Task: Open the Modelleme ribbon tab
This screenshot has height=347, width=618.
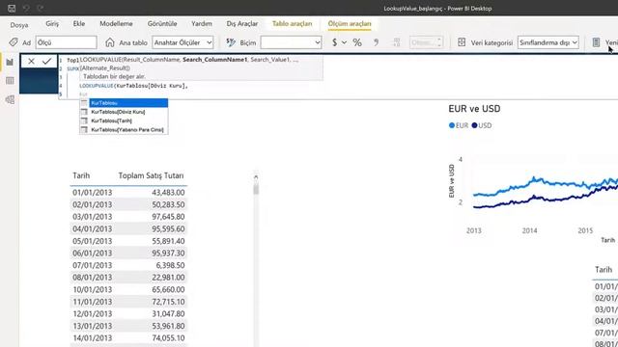Action: (116, 23)
